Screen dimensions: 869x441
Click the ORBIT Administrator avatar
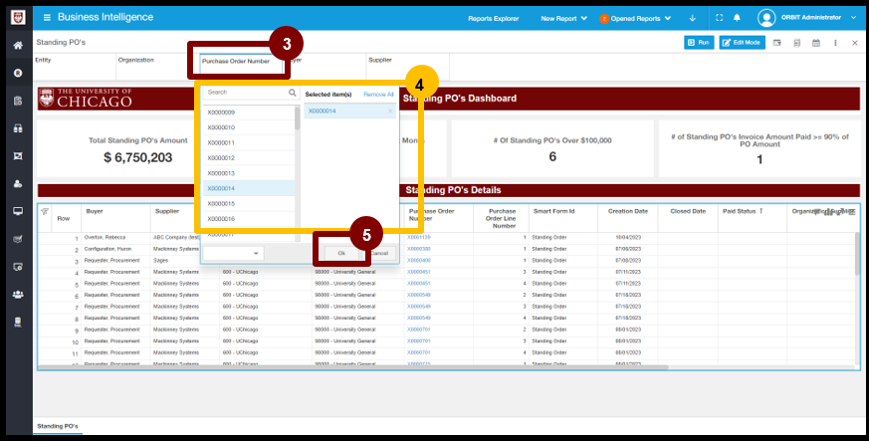tap(766, 18)
